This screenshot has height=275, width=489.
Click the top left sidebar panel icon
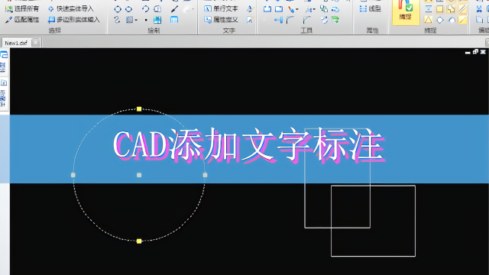[x=4, y=55]
